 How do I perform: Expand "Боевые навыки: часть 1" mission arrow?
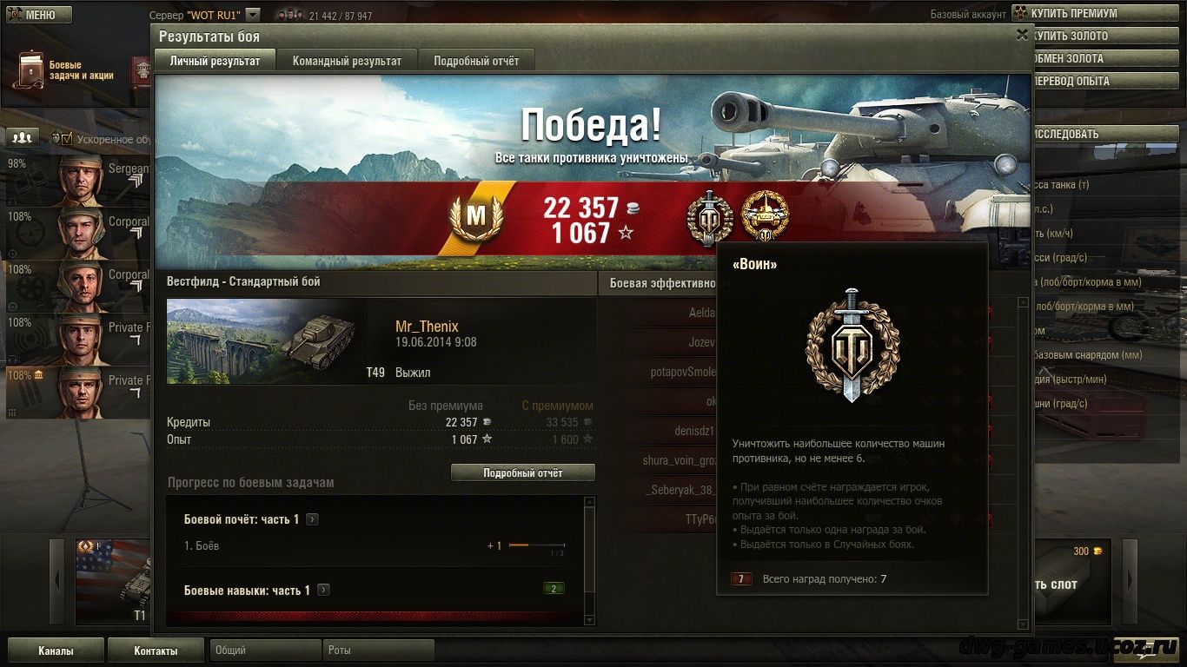click(x=323, y=591)
